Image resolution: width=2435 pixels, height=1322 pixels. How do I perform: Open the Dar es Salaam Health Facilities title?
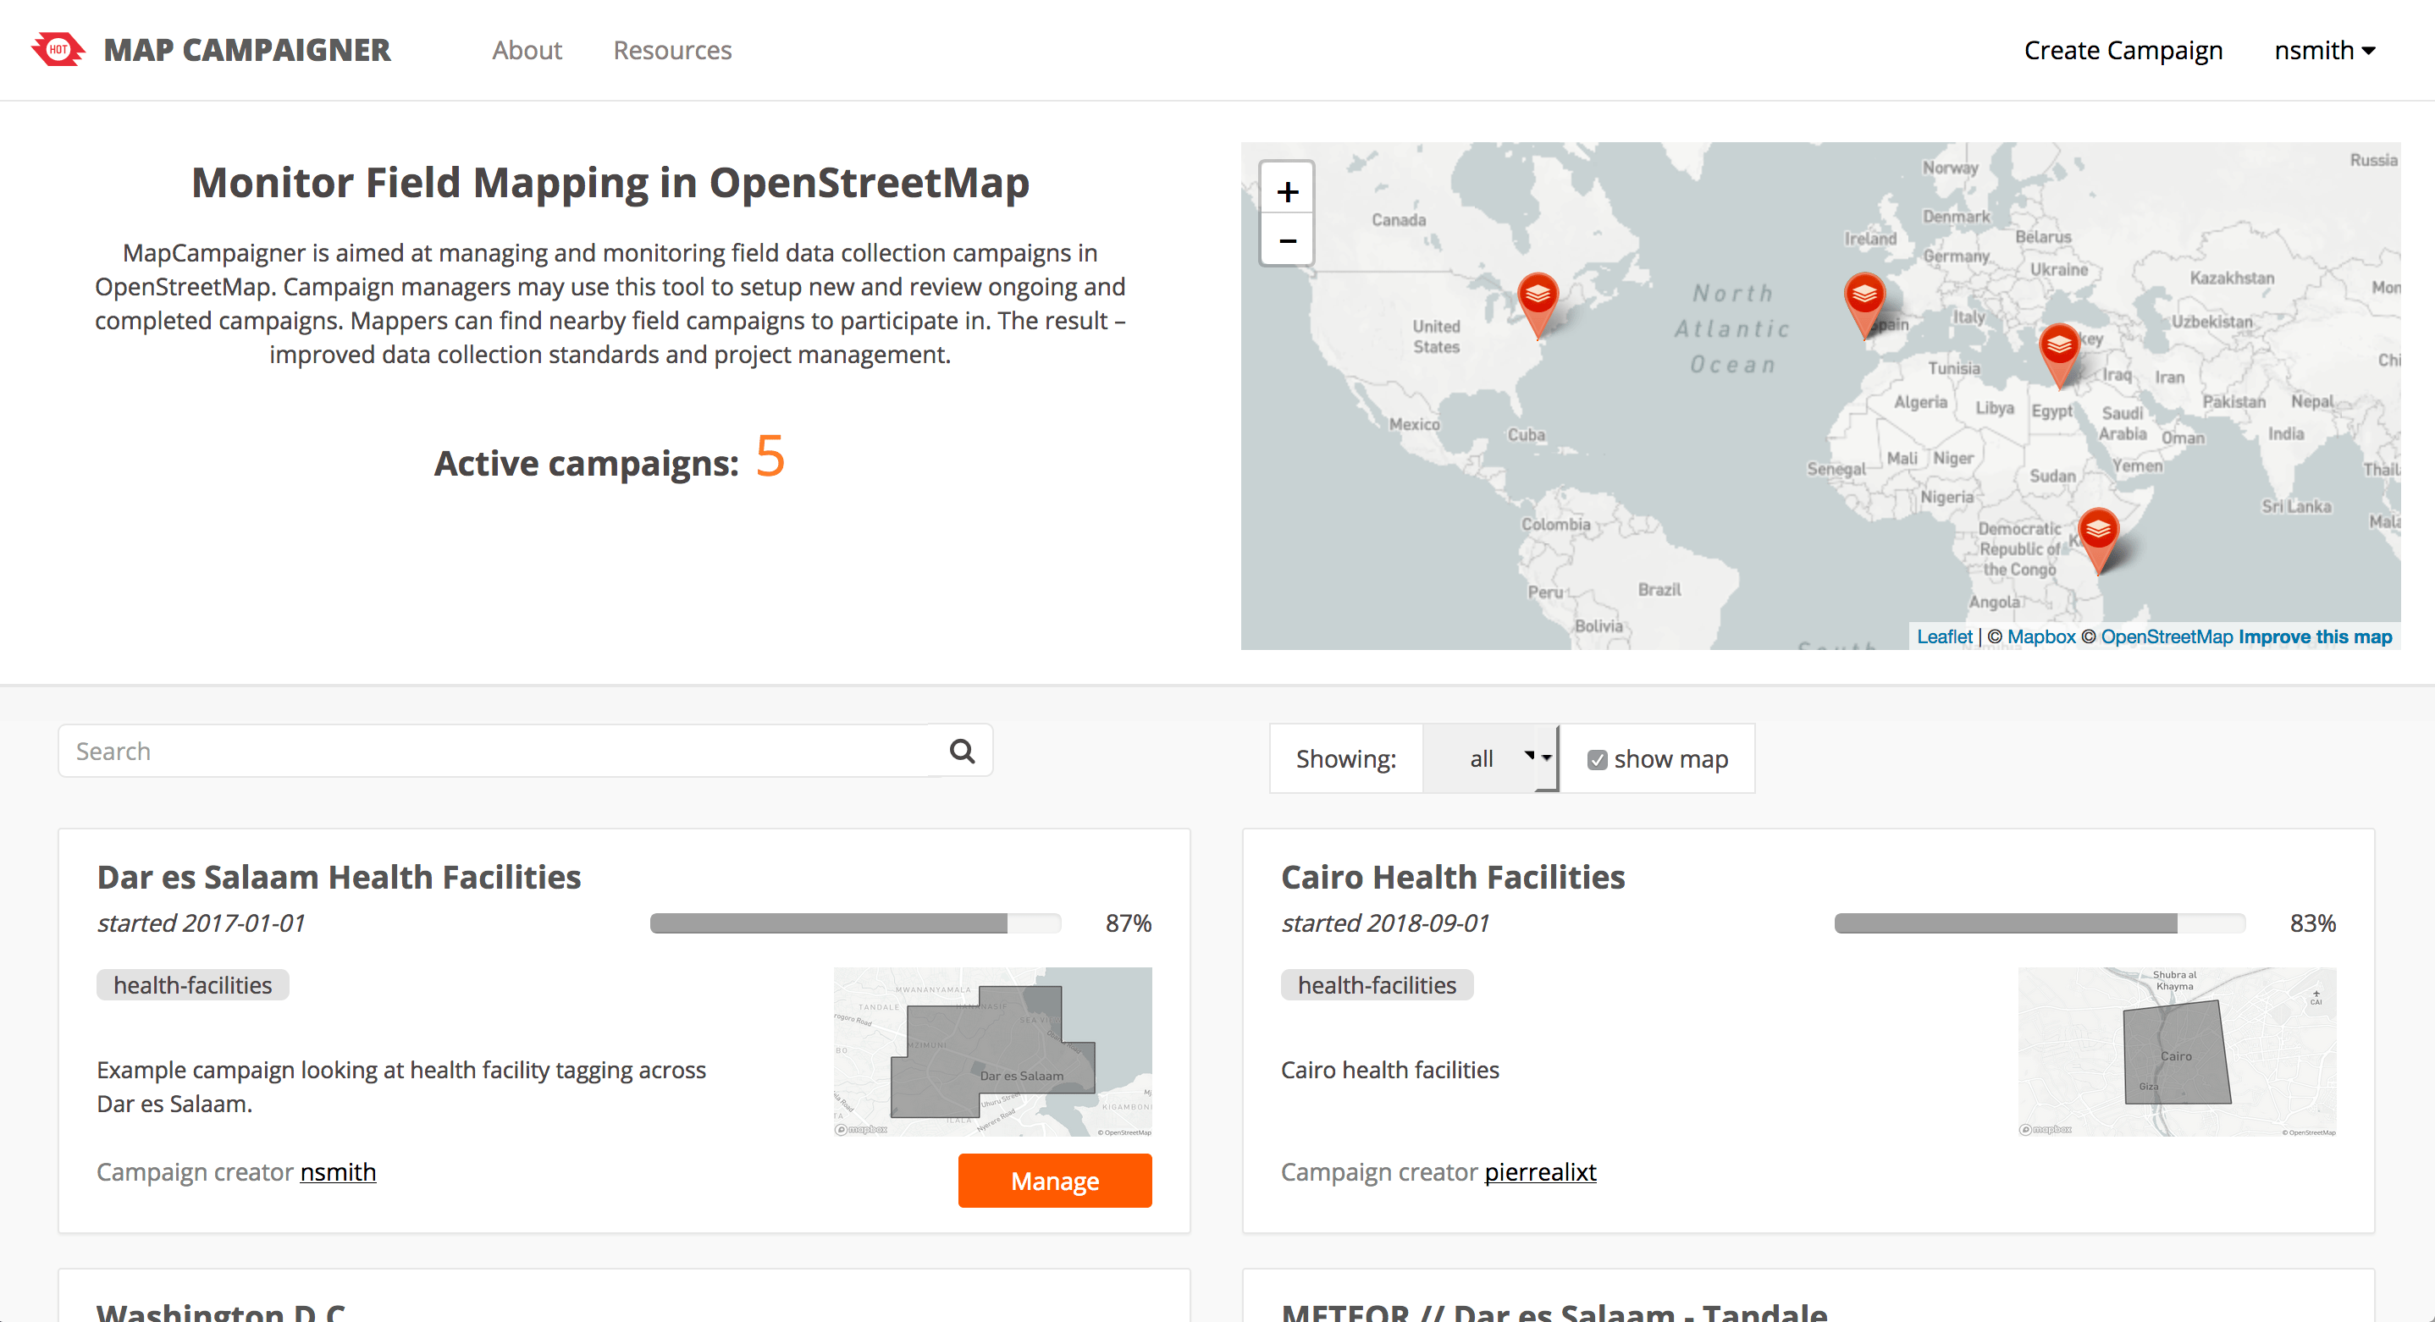339,877
